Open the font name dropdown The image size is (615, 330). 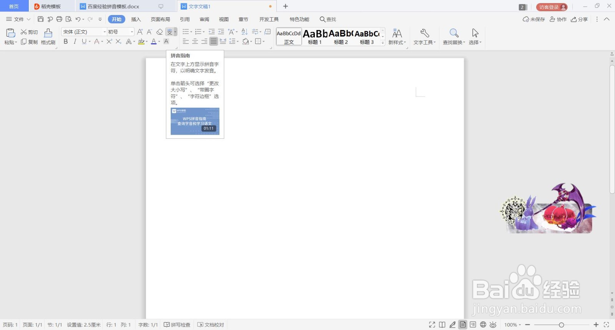(x=105, y=32)
